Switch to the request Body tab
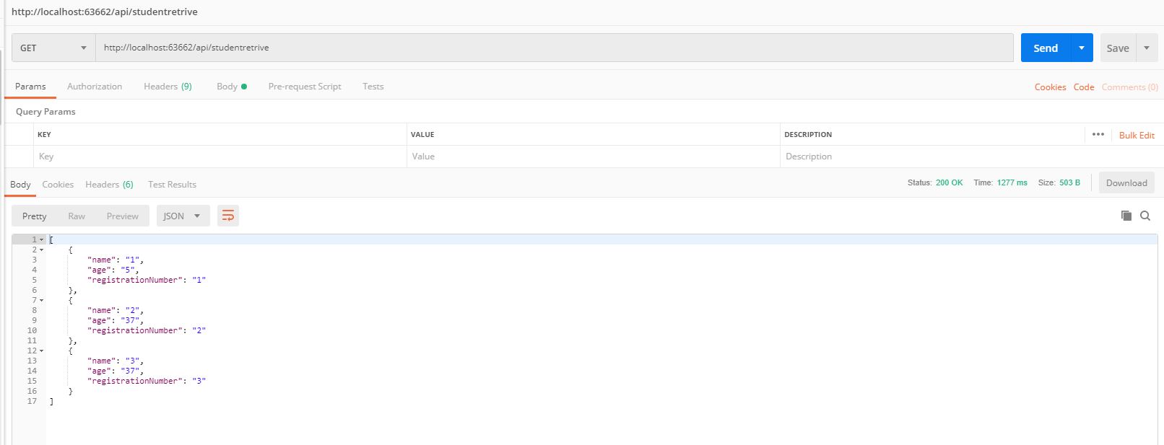The image size is (1164, 445). coord(231,86)
